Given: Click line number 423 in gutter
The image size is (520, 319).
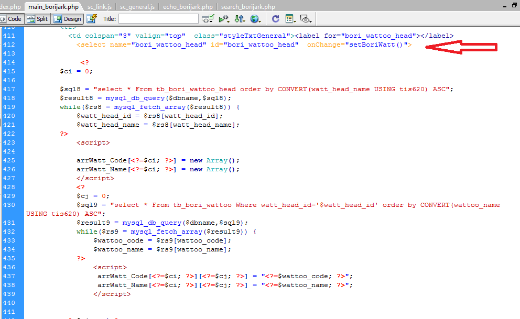Looking at the screenshot, I should 9,143.
